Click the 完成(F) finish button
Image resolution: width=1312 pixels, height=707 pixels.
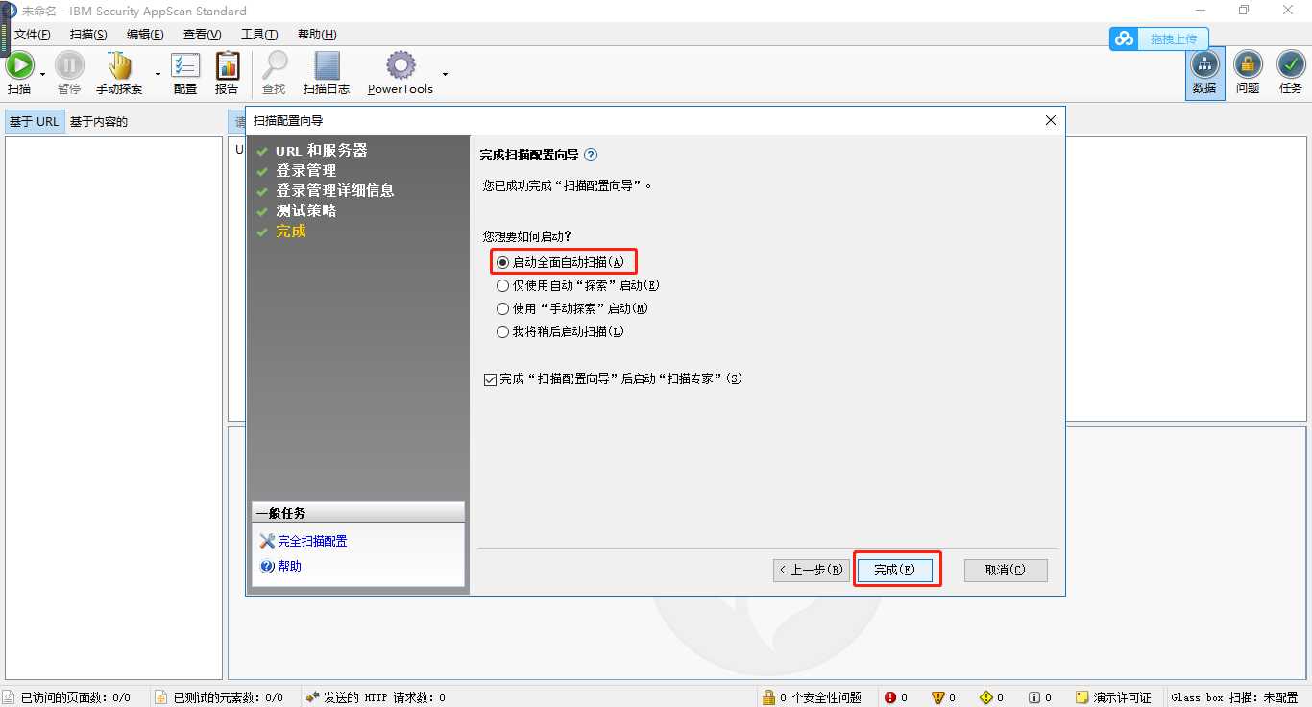(894, 570)
